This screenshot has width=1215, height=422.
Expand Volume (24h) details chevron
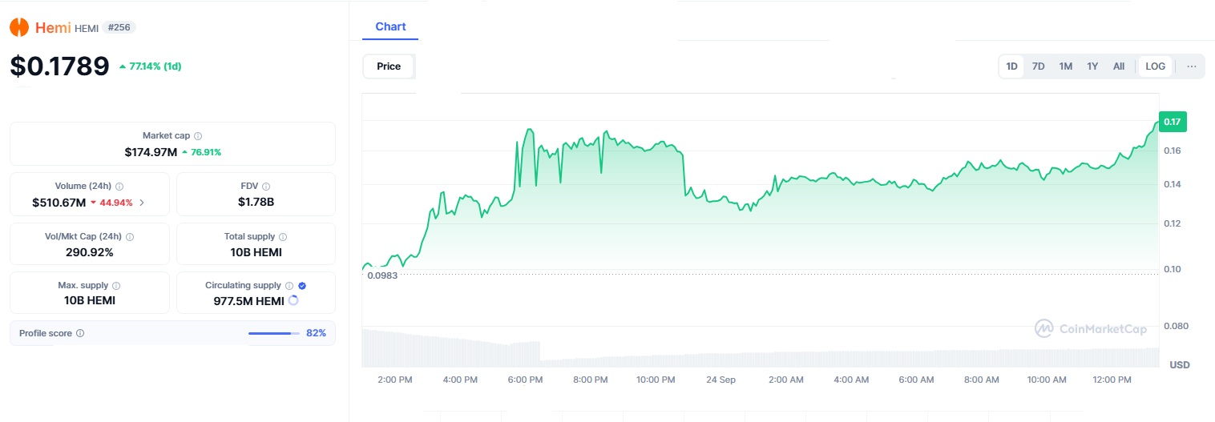tap(142, 203)
